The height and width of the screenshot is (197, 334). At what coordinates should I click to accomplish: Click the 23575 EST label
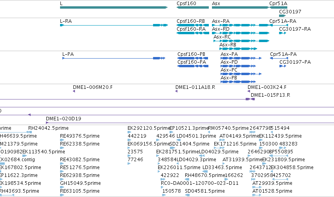(x=135, y=152)
